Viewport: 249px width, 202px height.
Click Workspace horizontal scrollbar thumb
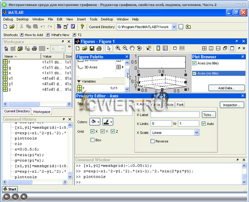[x=24, y=104]
